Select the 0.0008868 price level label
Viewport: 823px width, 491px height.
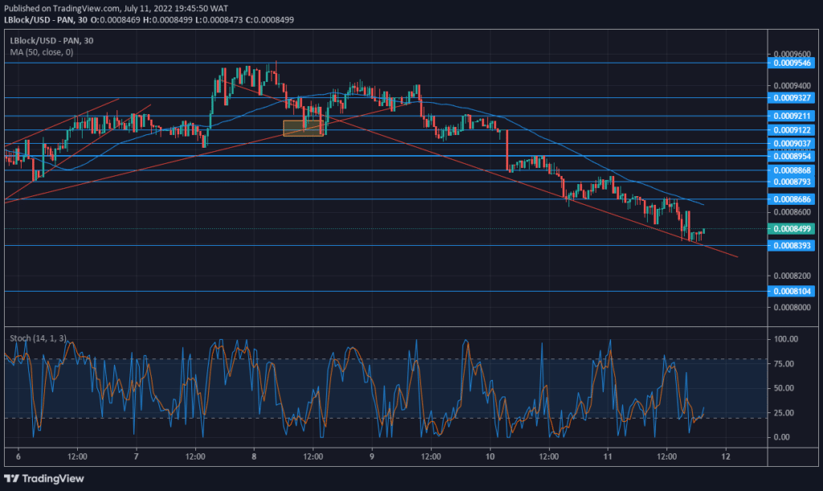(791, 170)
